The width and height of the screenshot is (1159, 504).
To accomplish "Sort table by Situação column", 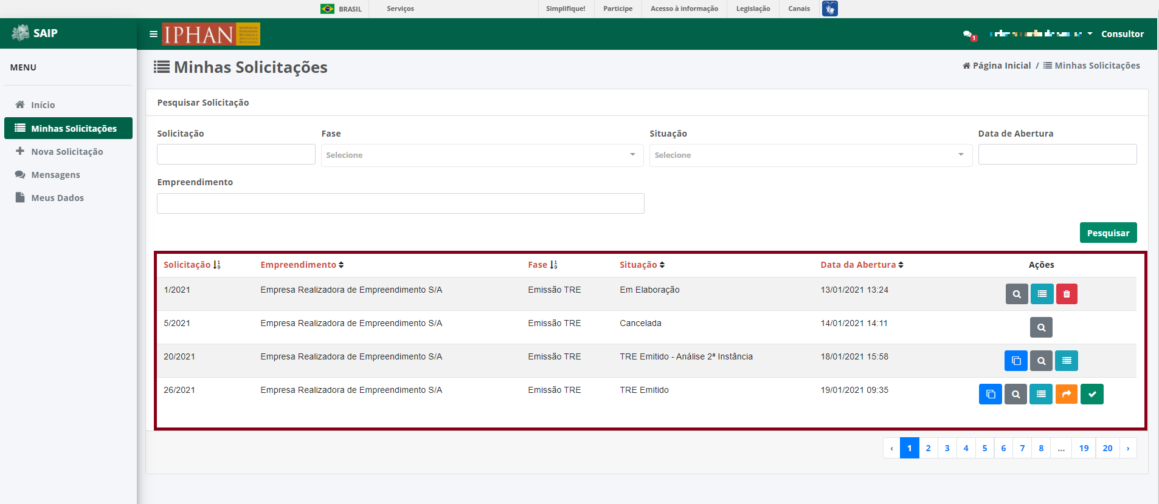I will (642, 265).
